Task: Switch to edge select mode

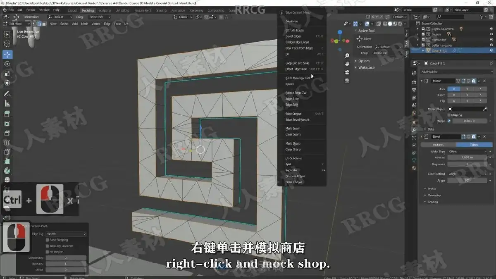Action: pos(40,24)
